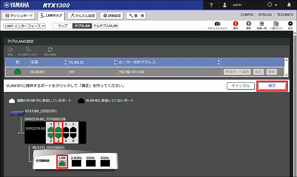The image size is (297, 177).
Task: Select the タグVLAN view tab
Action: pyautogui.click(x=82, y=26)
